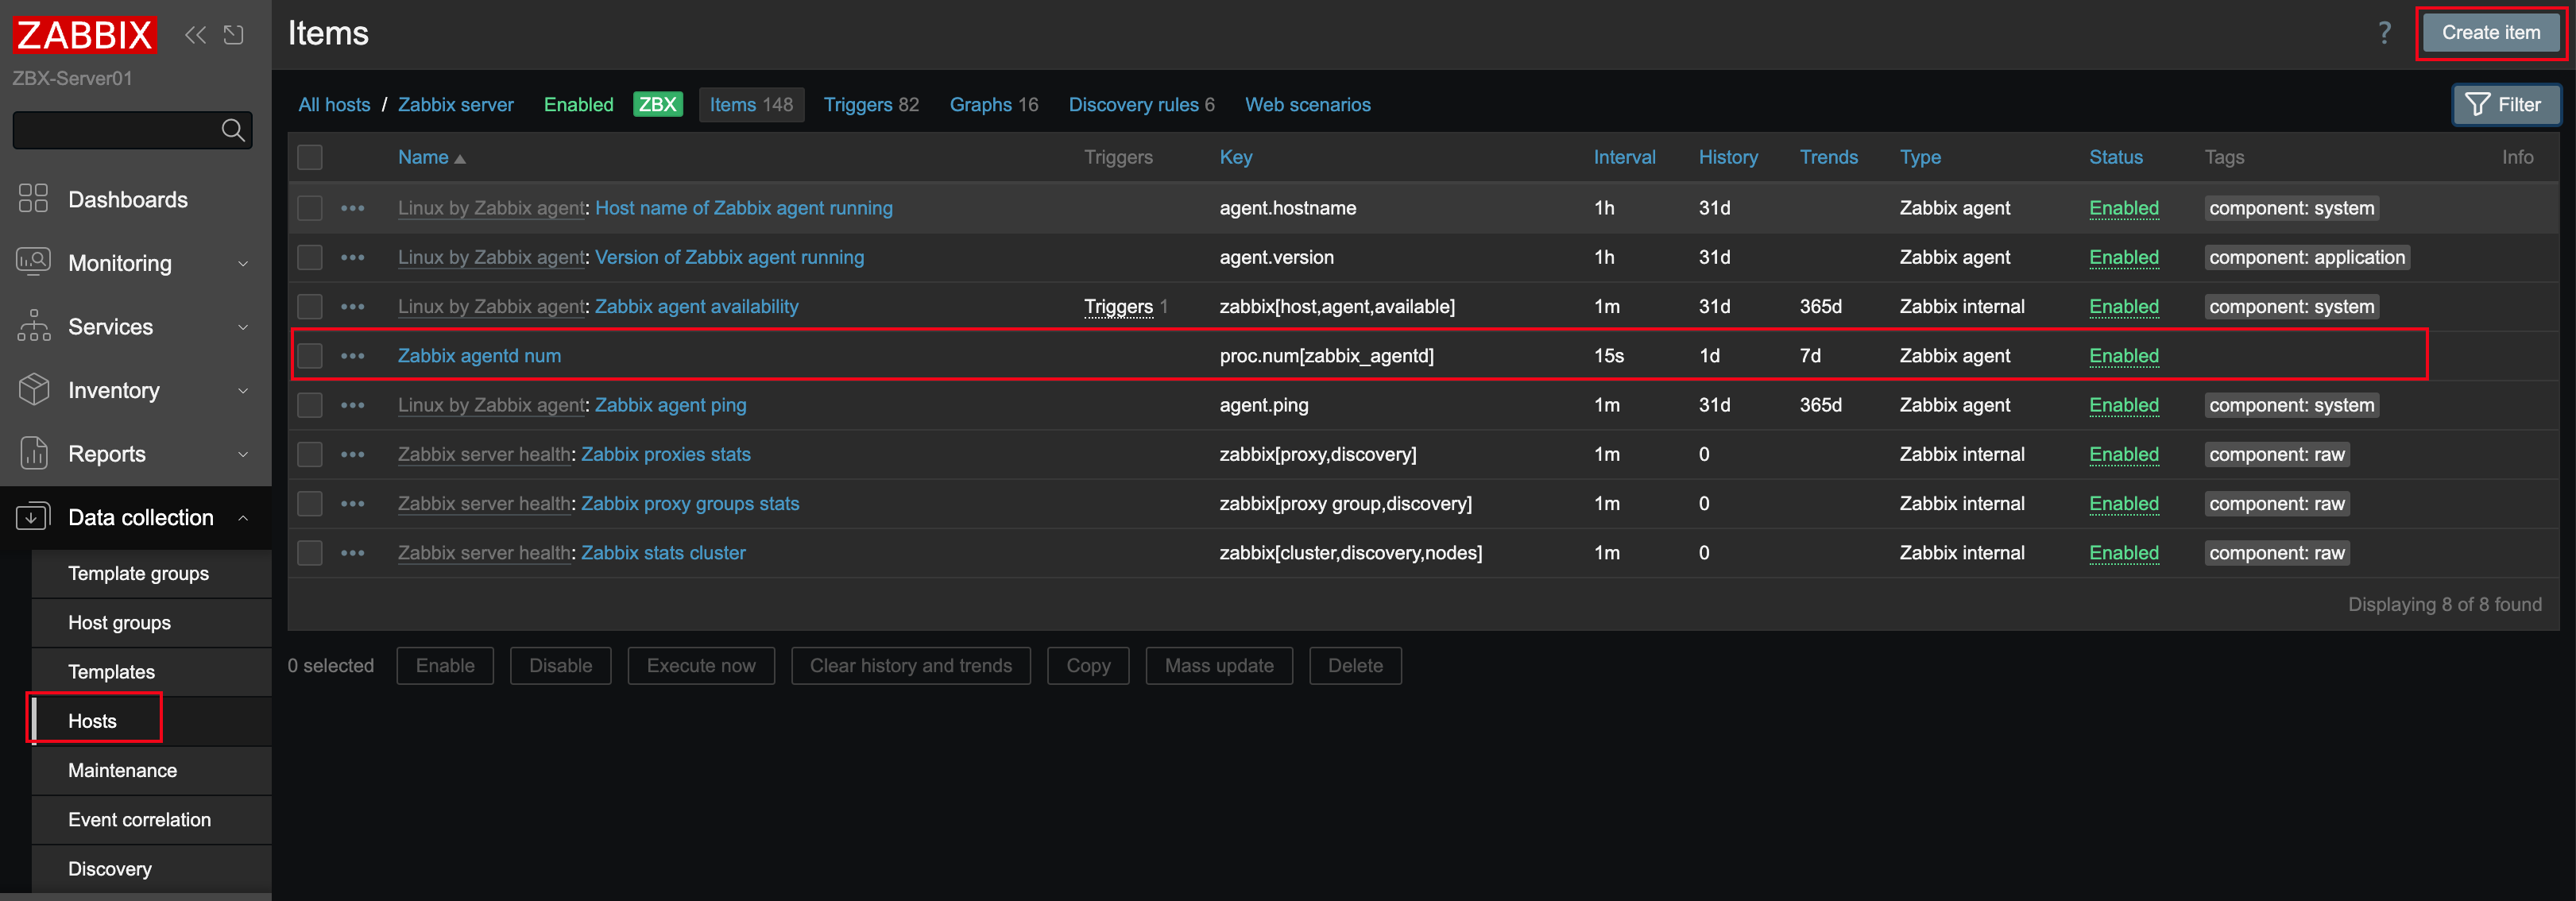Collapse sidebar with double chevron icon
This screenshot has width=2576, height=901.
[x=195, y=35]
